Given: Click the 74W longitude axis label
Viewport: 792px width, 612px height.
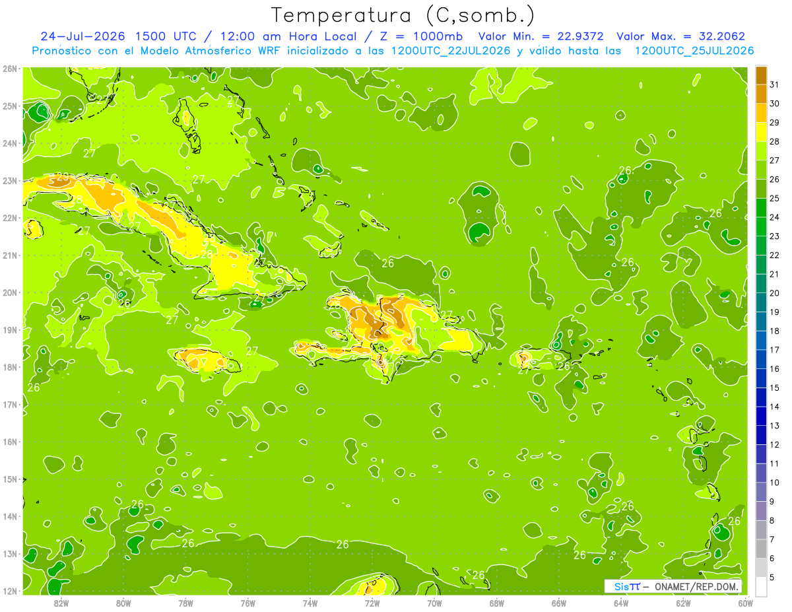Looking at the screenshot, I should click(310, 602).
